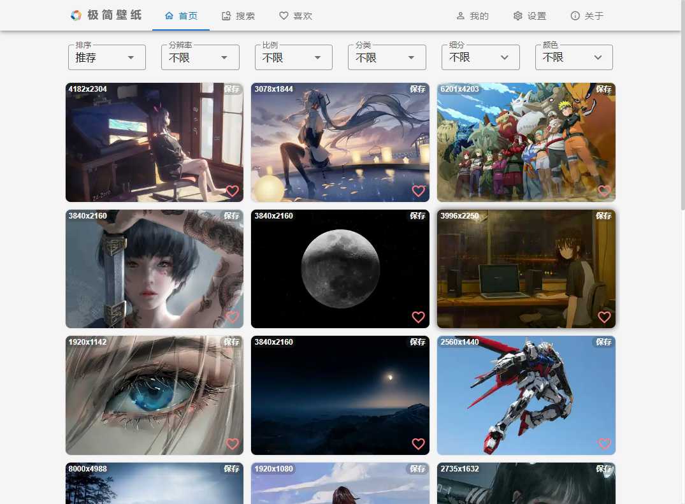
Task: Save the sword girl wallpaper
Action: 232,216
